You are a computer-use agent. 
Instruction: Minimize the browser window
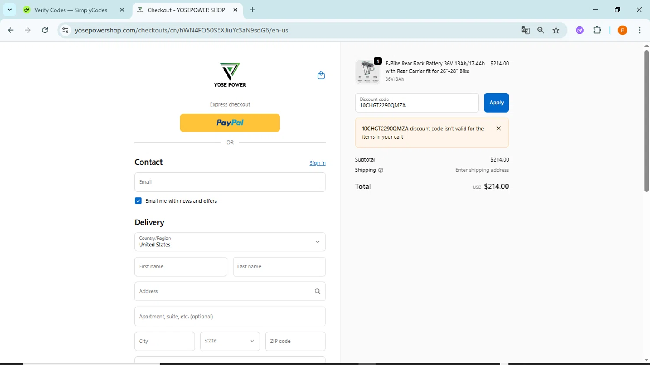point(595,10)
